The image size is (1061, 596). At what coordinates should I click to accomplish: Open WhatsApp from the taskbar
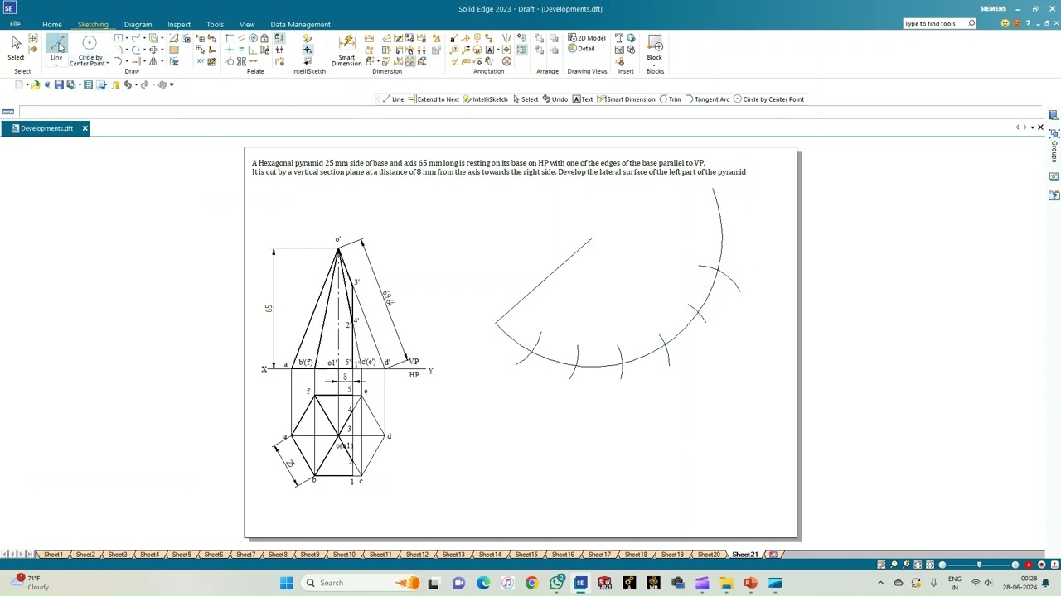556,583
